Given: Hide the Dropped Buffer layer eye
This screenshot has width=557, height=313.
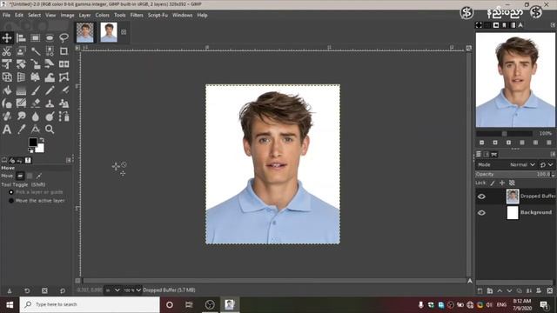Looking at the screenshot, I should (x=481, y=196).
